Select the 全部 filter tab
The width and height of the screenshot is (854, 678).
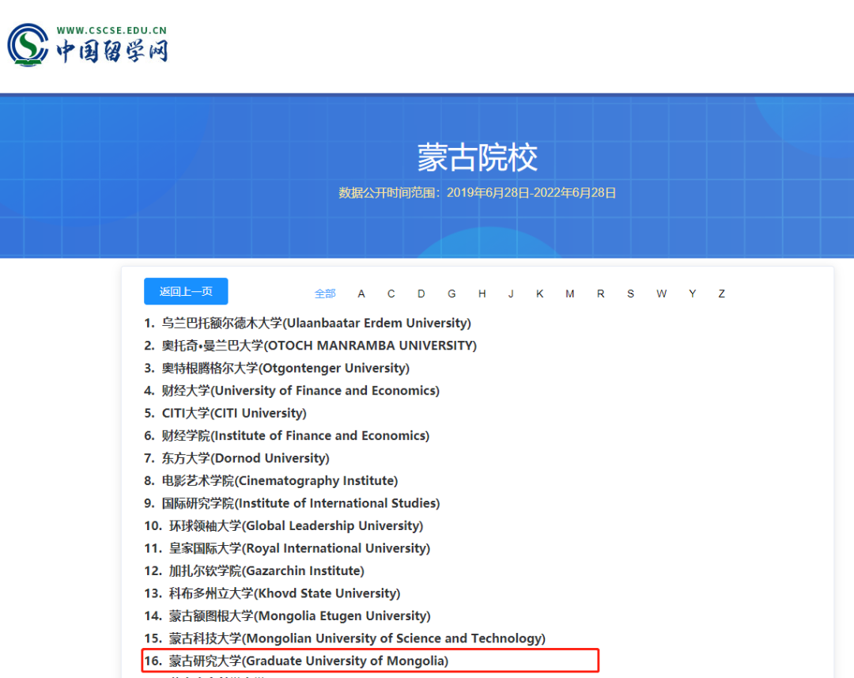coord(325,294)
